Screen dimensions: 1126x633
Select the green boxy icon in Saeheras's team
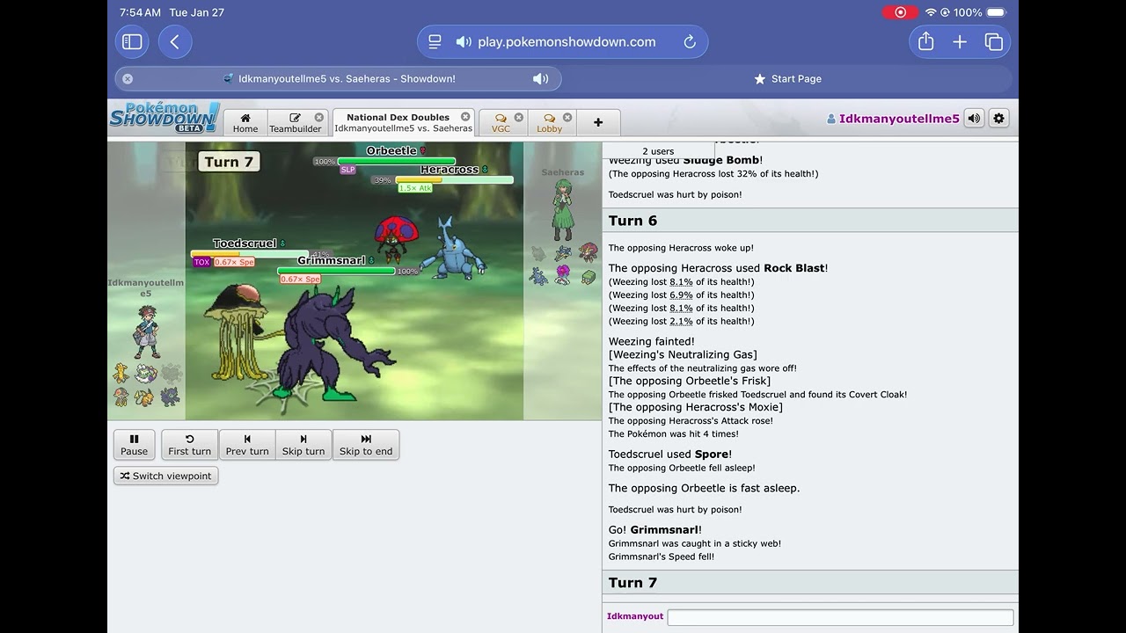(589, 277)
